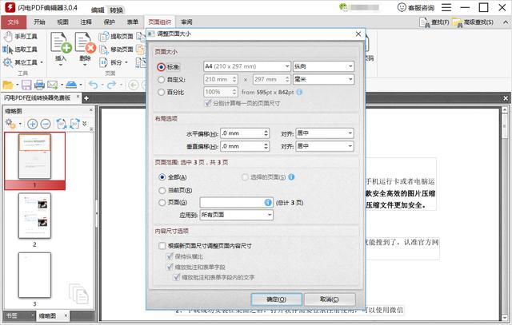Viewport: 512px width, 325px height.
Task: Open the 注释 ribbon tab
Action: point(86,22)
